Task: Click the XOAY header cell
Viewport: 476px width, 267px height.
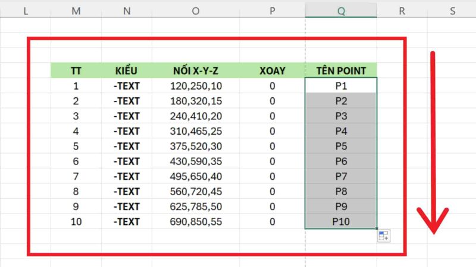Action: tap(273, 71)
